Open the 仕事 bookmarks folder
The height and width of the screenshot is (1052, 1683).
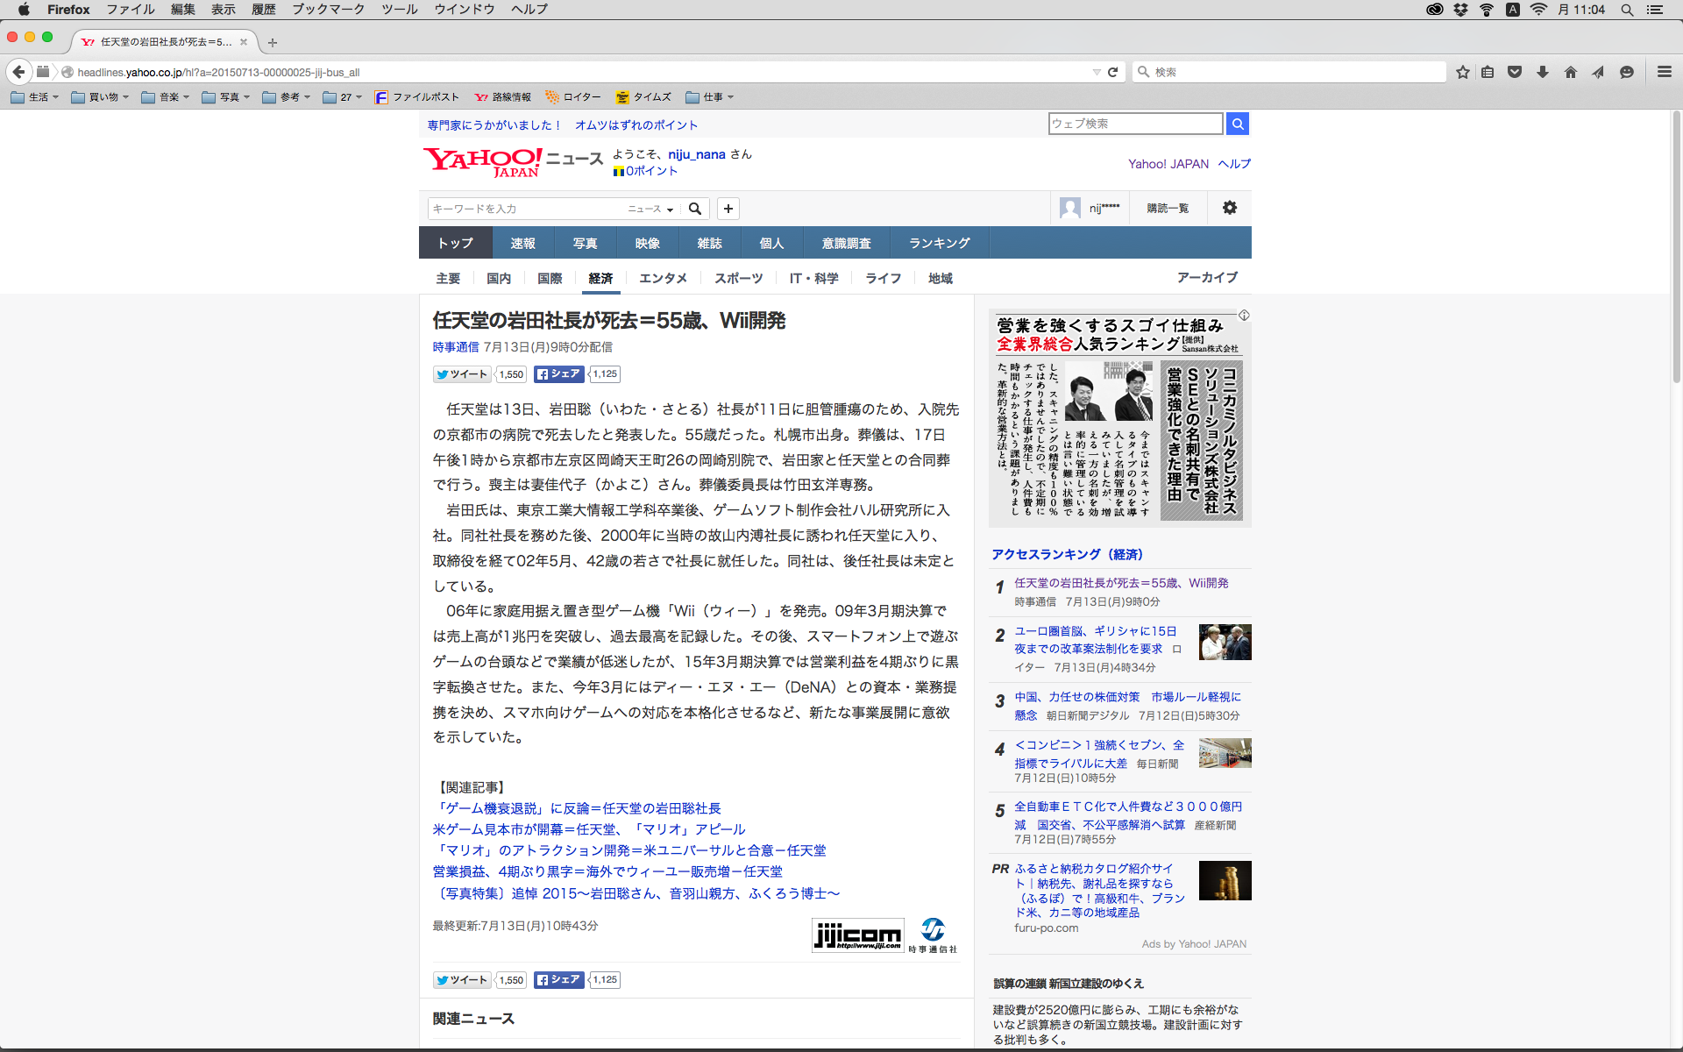click(x=710, y=97)
